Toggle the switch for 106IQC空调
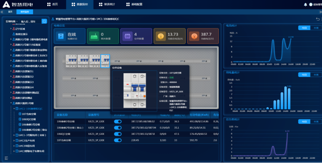The height and width of the screenshot is (163, 322). (118, 134)
